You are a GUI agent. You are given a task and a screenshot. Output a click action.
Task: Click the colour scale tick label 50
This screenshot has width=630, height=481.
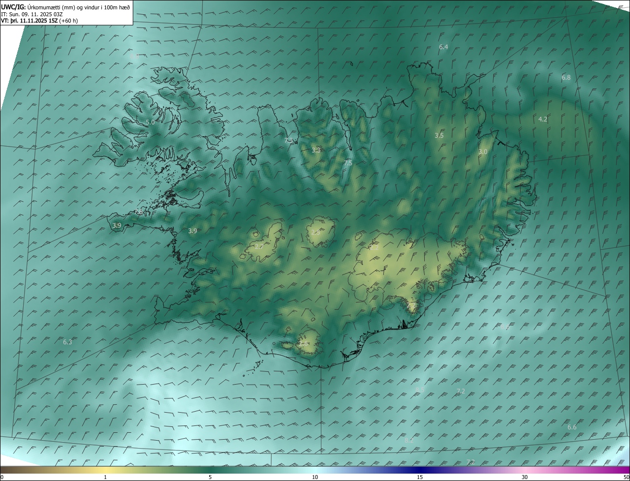pos(626,478)
